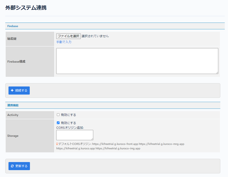The width and height of the screenshot is (228, 177).
Task: Click the kuroco-img.app default origin URL text
Action: point(118,149)
